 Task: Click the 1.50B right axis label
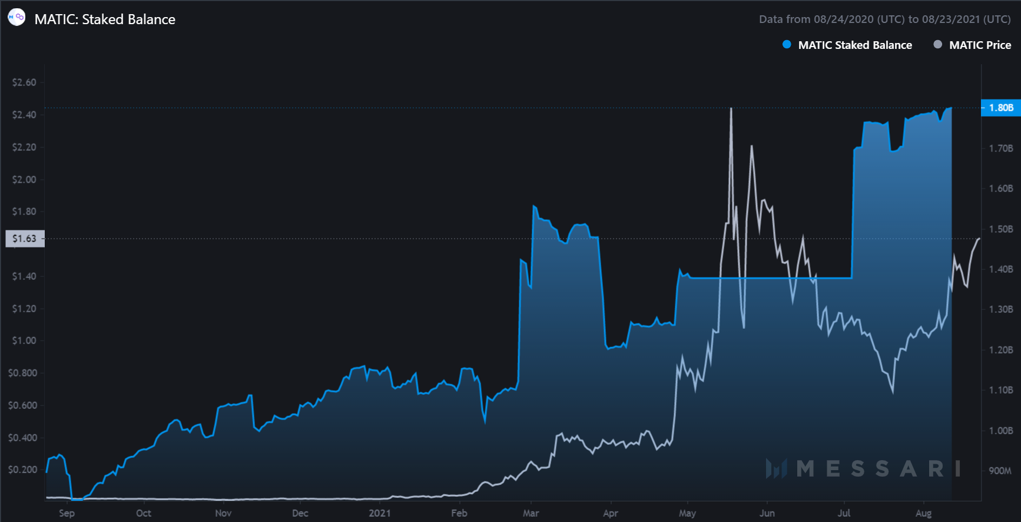[x=1001, y=229]
